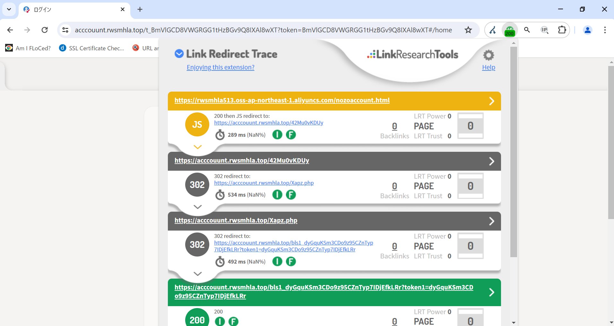
Task: Click Backlinks count 0 in the JS row
Action: point(394,126)
